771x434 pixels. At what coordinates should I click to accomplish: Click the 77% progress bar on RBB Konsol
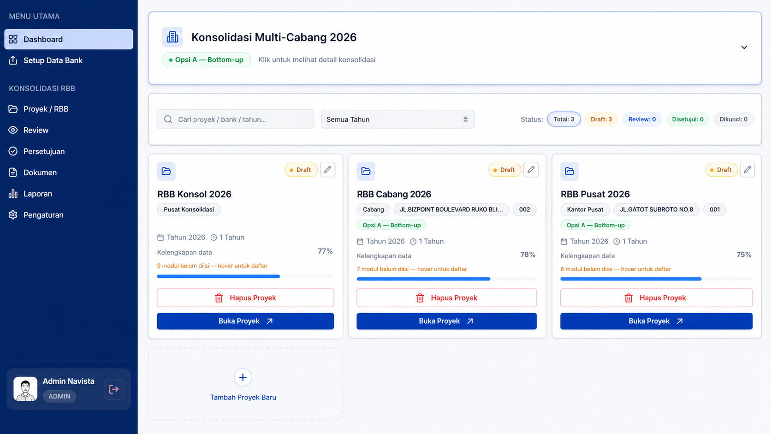coord(245,276)
